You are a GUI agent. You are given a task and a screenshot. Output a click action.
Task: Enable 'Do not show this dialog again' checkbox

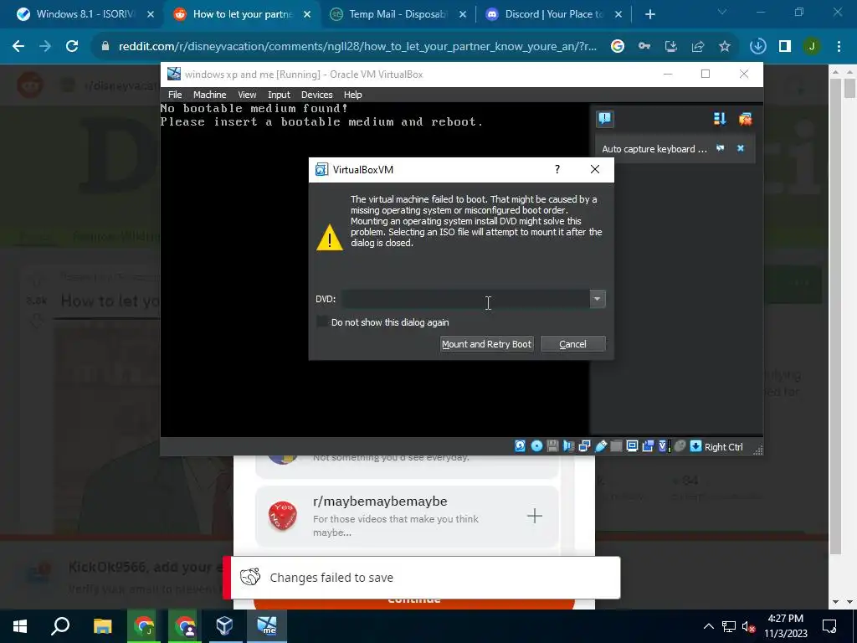pos(322,321)
